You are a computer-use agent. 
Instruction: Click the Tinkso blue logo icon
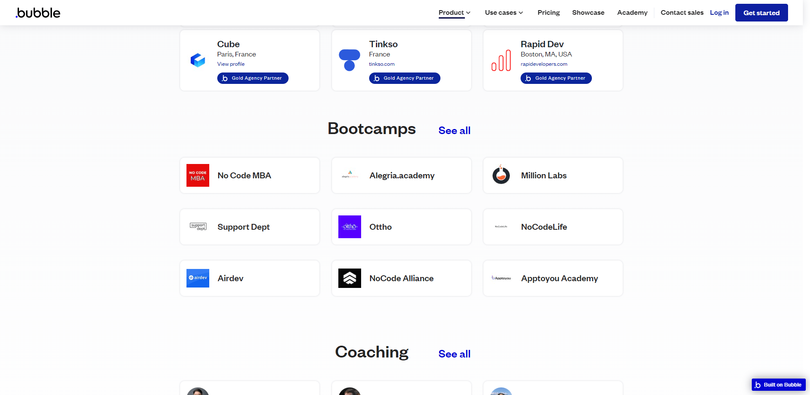pyautogui.click(x=350, y=60)
